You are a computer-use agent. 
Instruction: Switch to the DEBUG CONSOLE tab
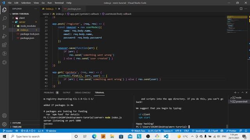click(x=82, y=93)
